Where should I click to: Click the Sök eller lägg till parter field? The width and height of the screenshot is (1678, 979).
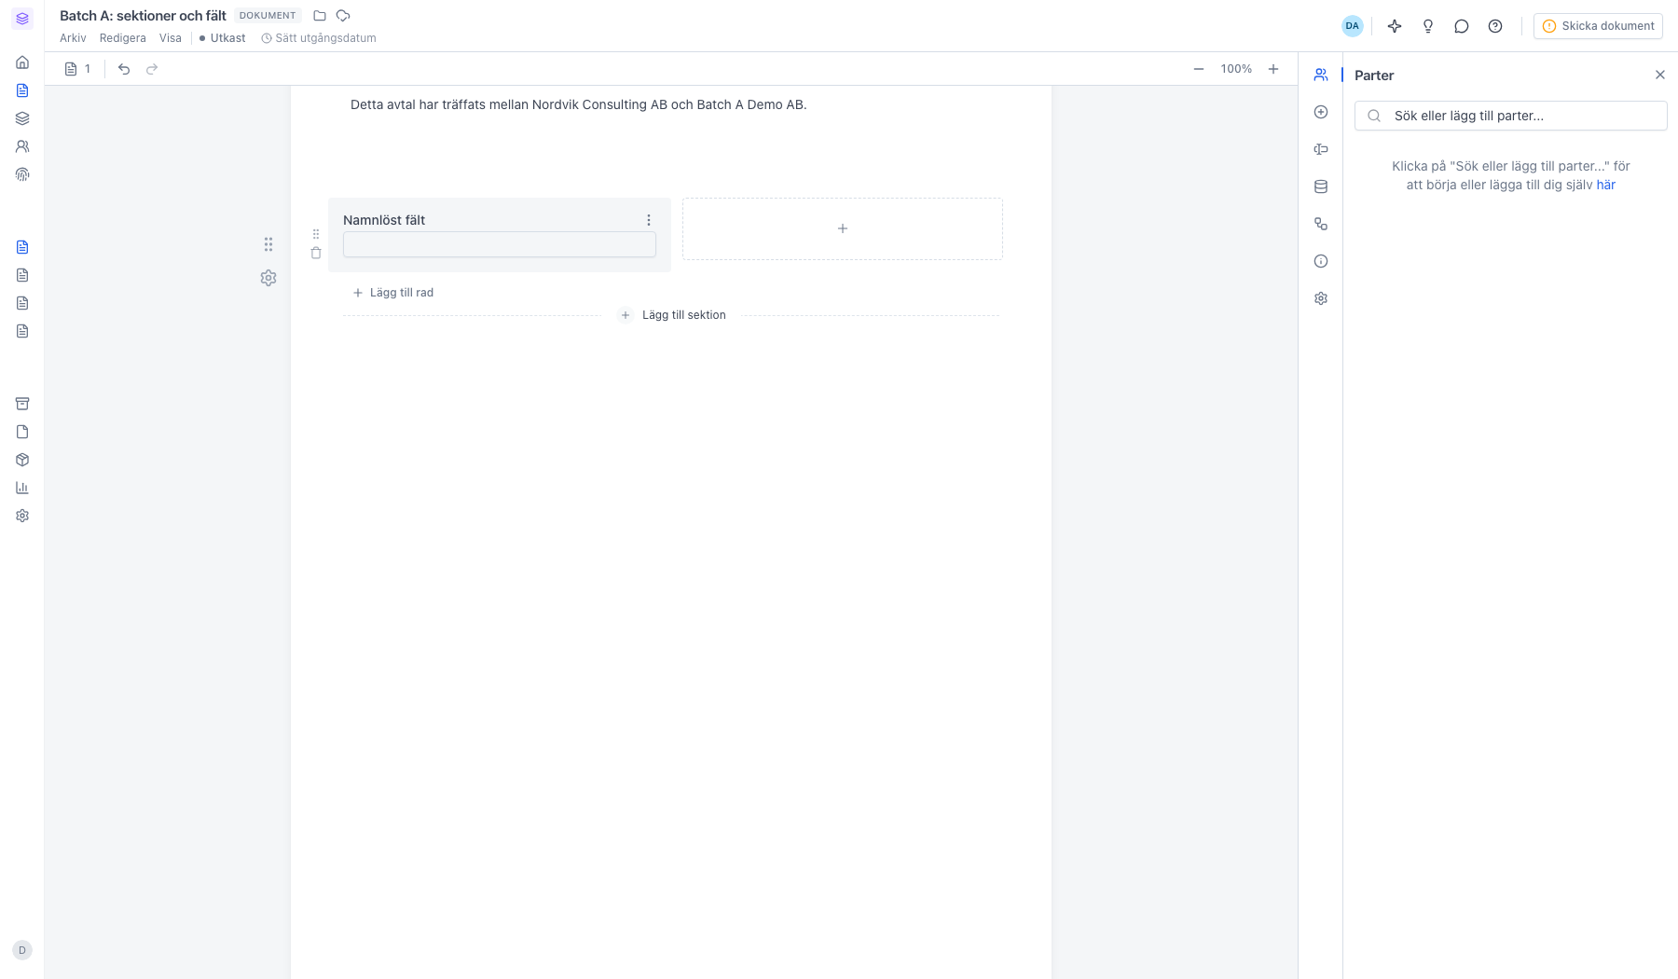click(x=1510, y=116)
